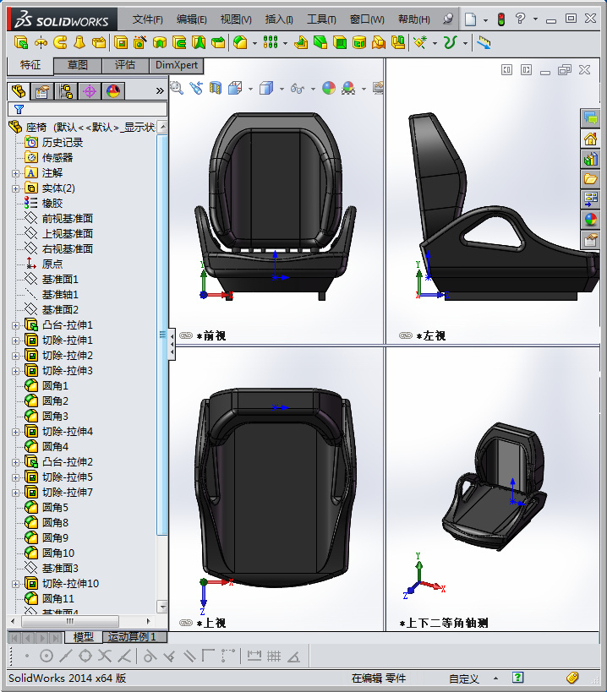The height and width of the screenshot is (692, 607).
Task: Open the 工具(T) menu
Action: click(321, 19)
